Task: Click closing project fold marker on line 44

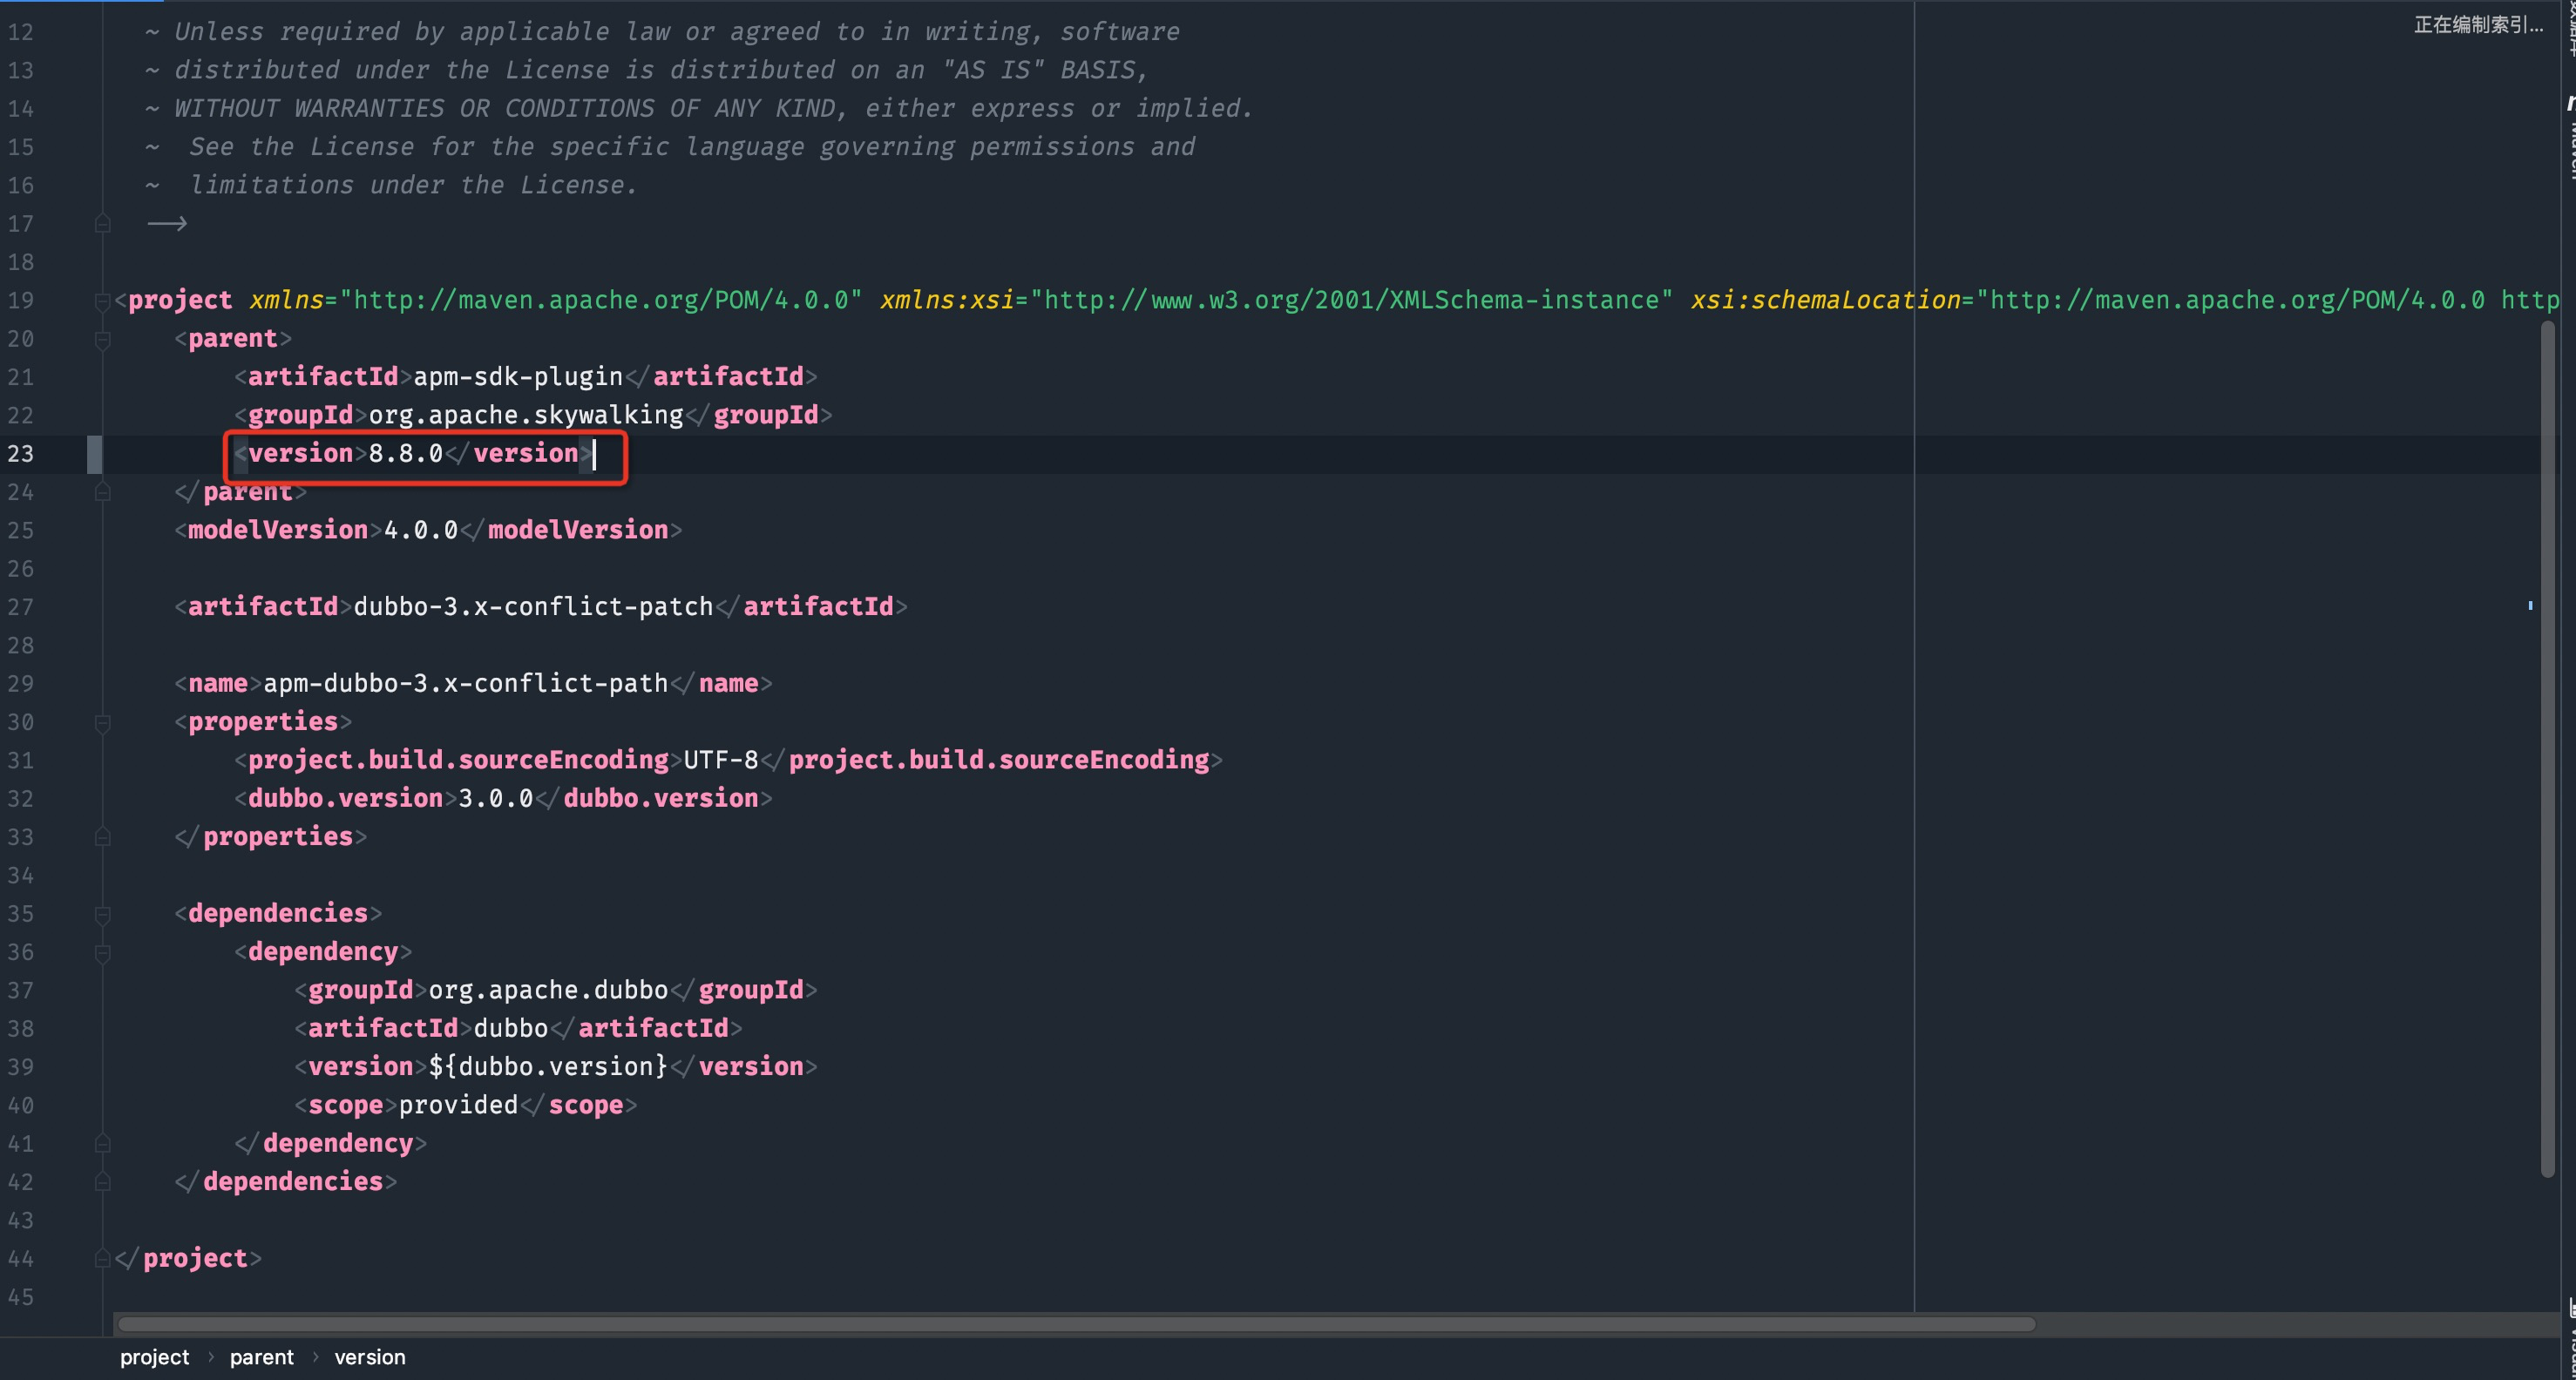Action: point(102,1259)
